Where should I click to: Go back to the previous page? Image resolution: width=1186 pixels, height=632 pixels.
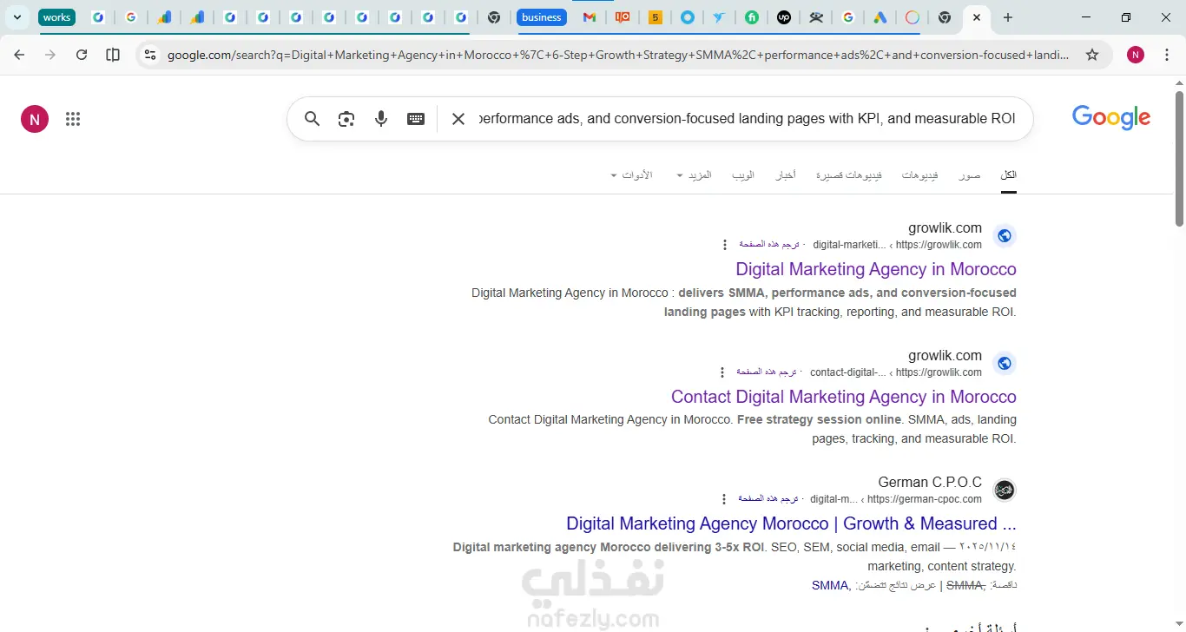(x=19, y=55)
